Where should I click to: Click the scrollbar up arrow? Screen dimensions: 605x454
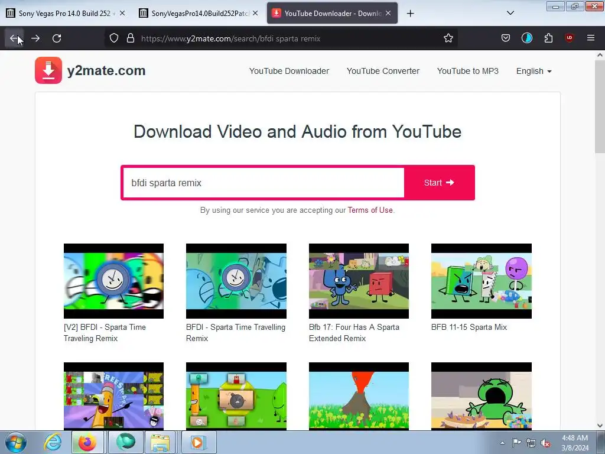600,55
